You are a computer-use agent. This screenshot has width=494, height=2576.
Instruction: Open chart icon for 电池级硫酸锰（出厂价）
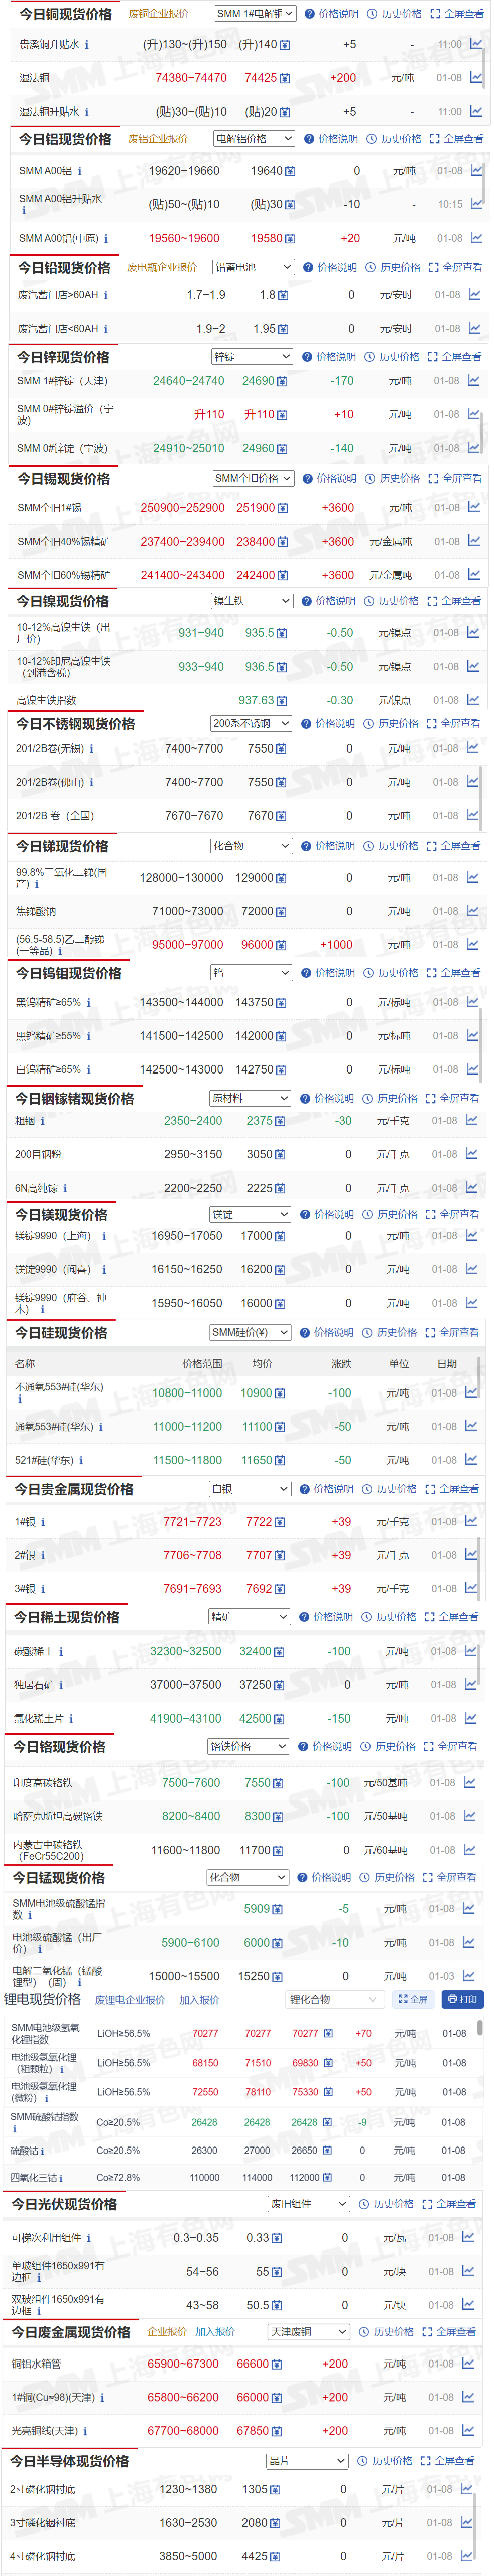tap(468, 1942)
